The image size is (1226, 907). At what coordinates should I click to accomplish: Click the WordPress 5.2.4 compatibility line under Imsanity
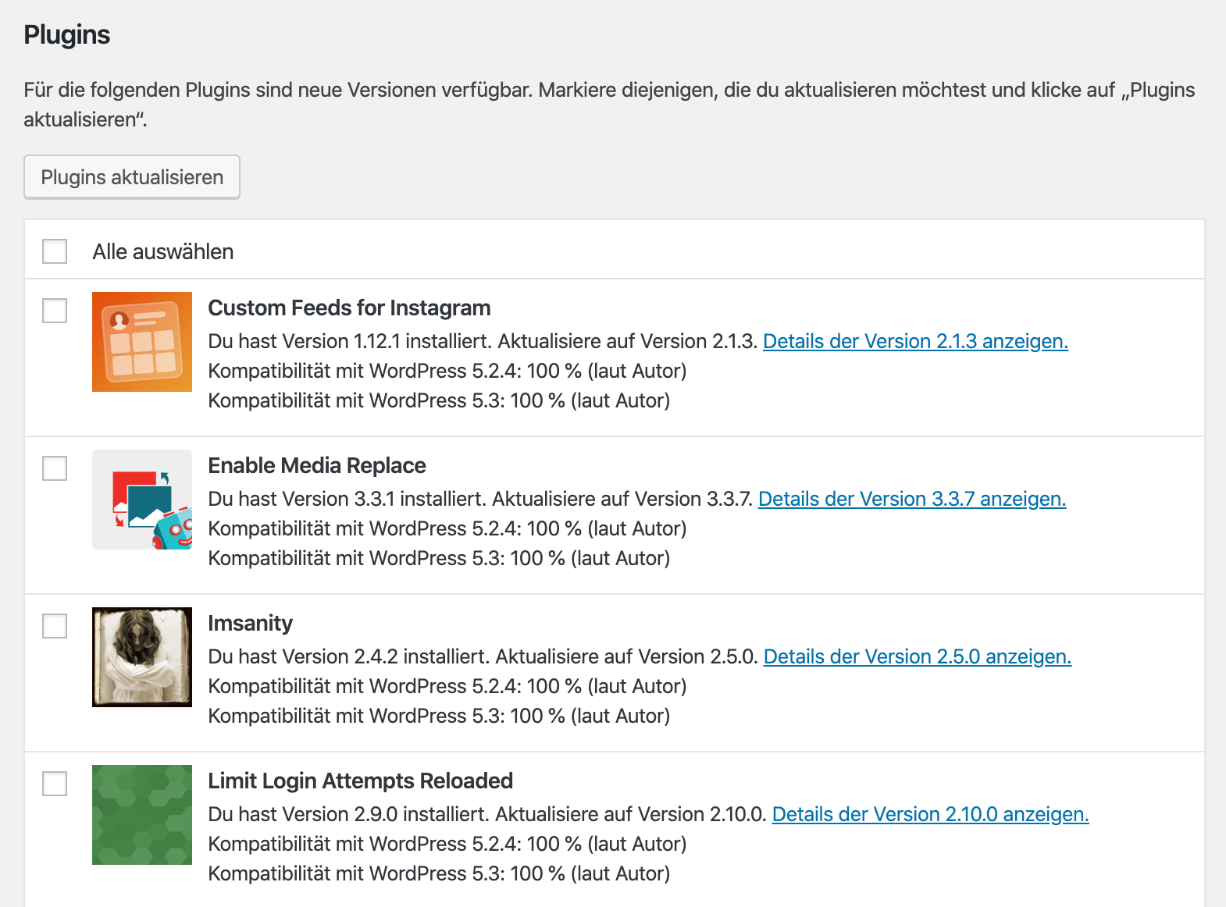pyautogui.click(x=447, y=686)
